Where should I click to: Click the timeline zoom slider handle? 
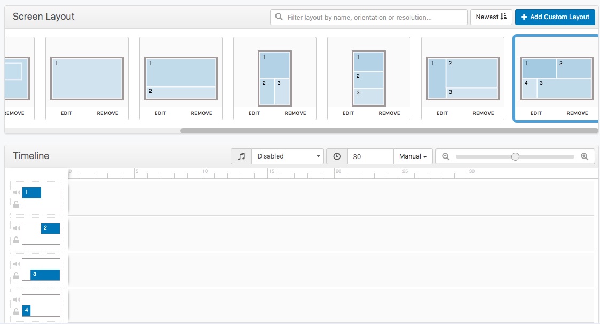515,156
